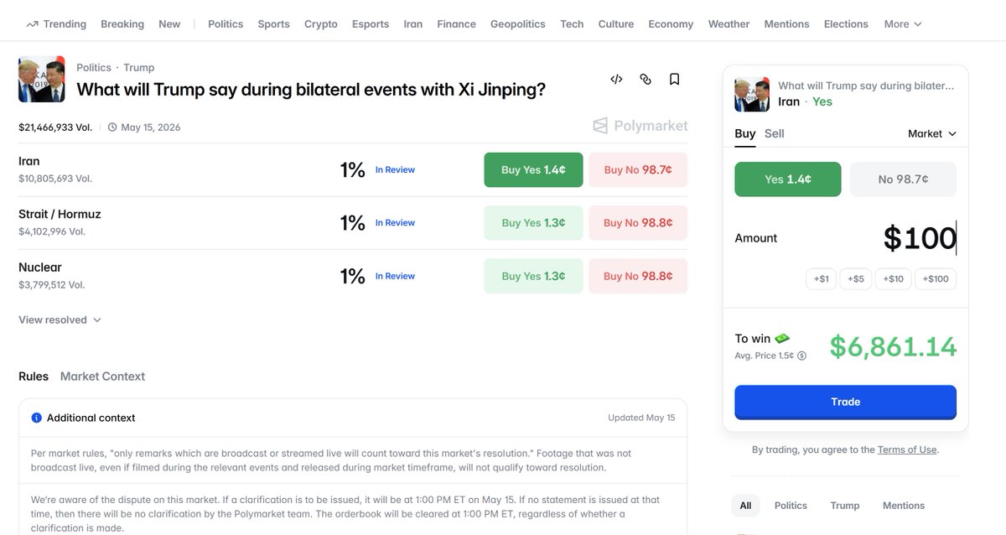Click the Politics breadcrumb link
The height and width of the screenshot is (535, 1006).
[94, 67]
